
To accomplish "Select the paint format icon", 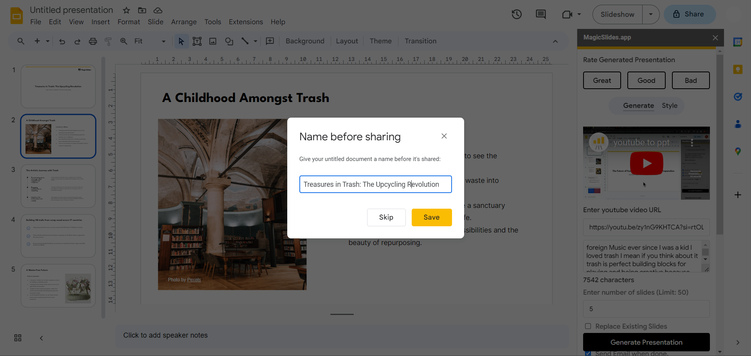I will coord(108,41).
